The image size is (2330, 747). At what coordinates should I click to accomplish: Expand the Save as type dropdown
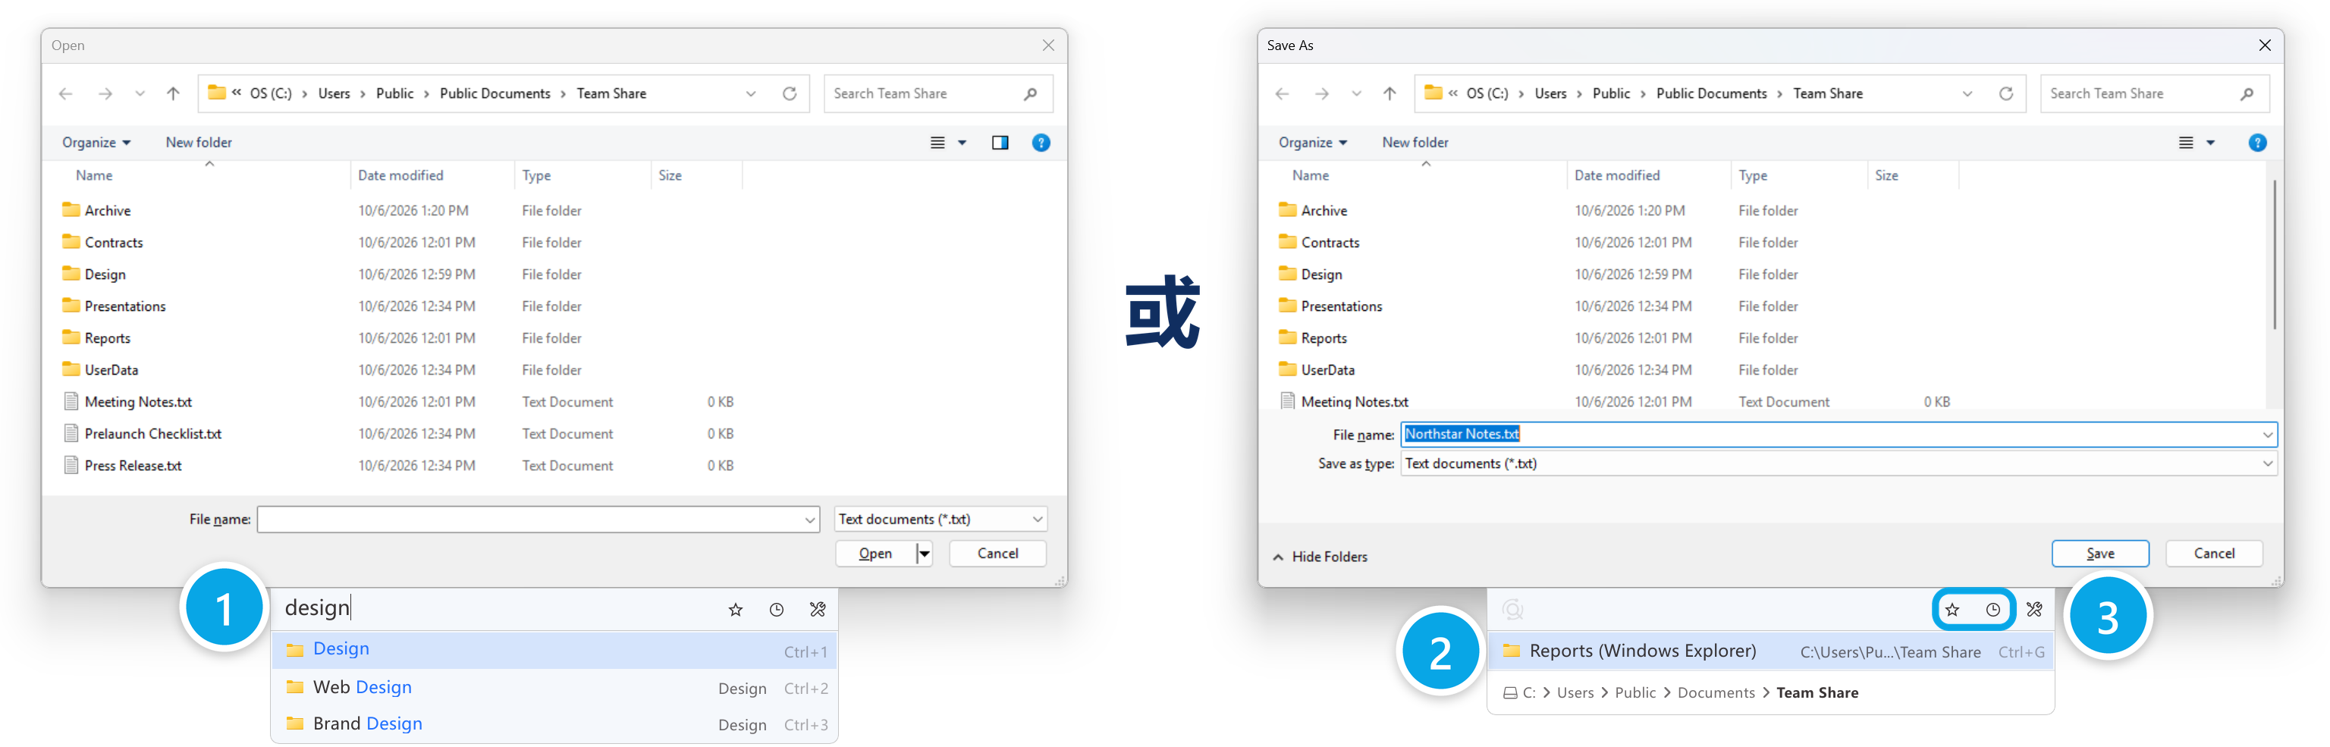pyautogui.click(x=2268, y=463)
